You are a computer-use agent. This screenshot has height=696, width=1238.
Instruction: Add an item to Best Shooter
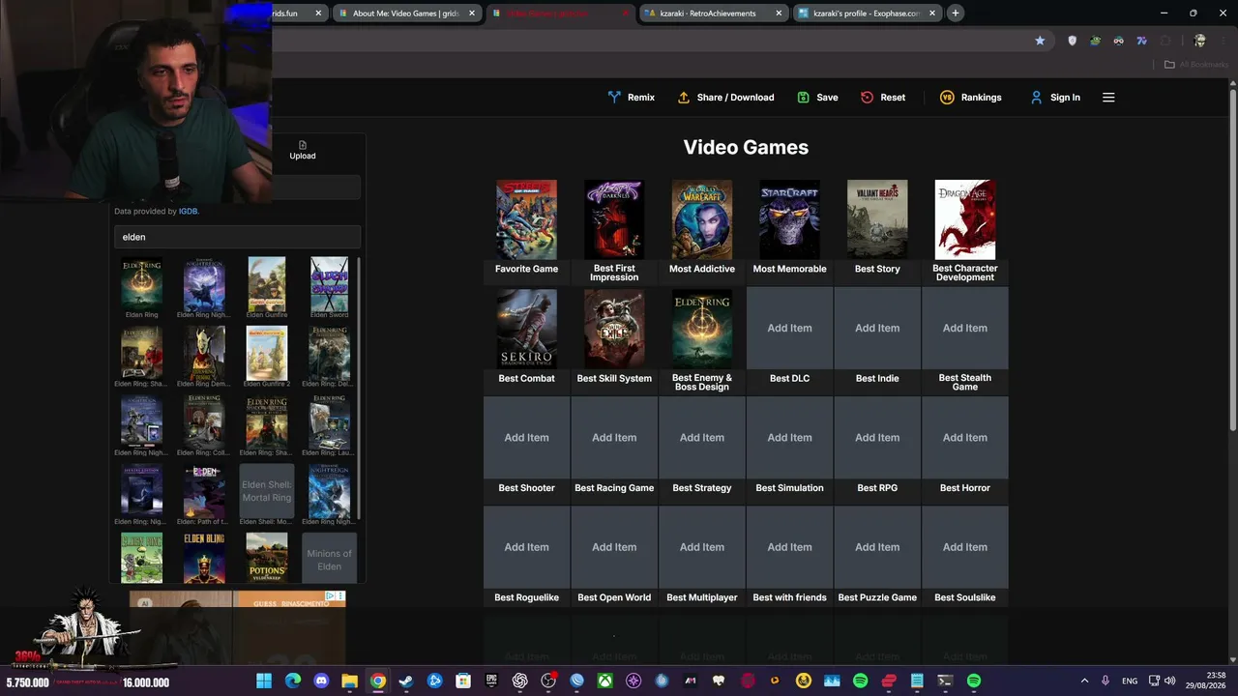(x=526, y=438)
